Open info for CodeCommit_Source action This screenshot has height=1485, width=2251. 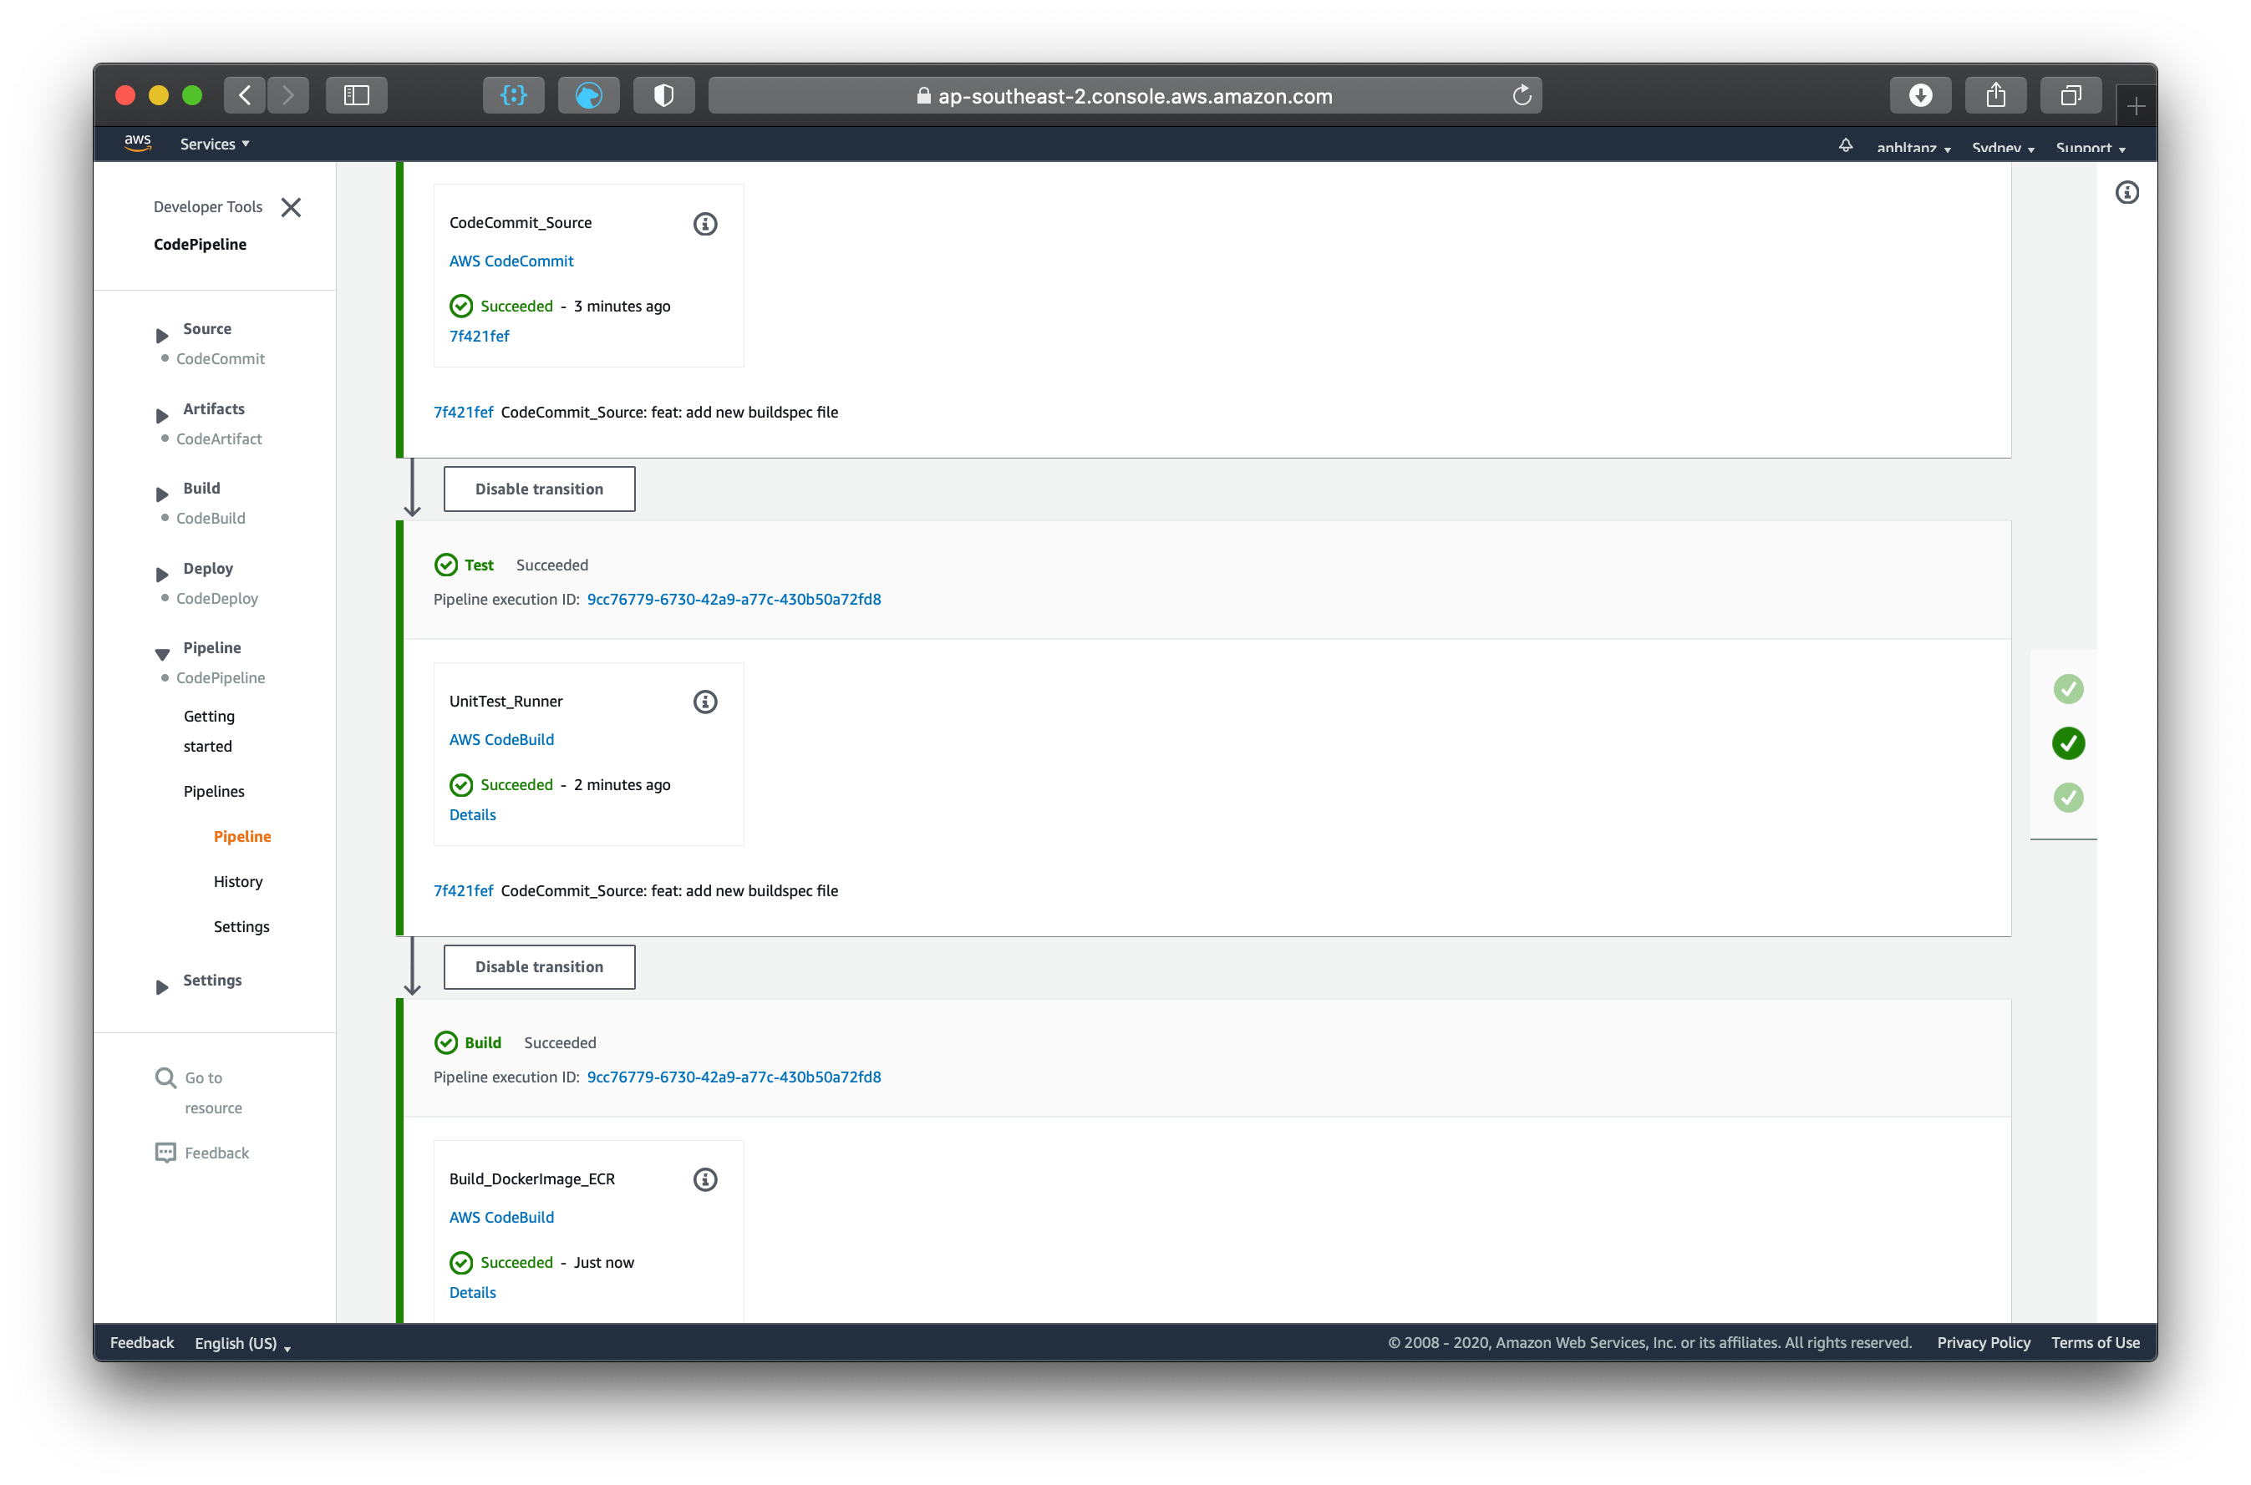(x=705, y=224)
